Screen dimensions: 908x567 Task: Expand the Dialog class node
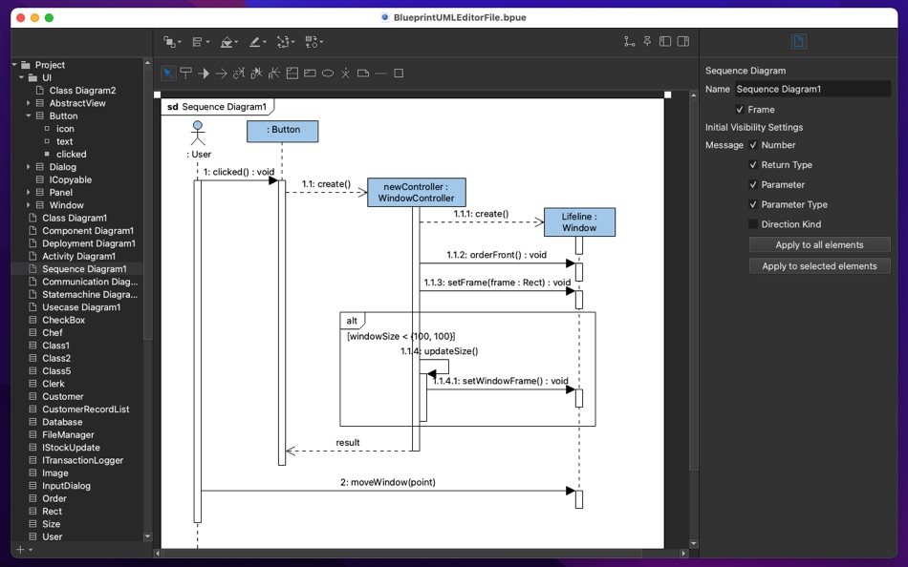click(29, 167)
